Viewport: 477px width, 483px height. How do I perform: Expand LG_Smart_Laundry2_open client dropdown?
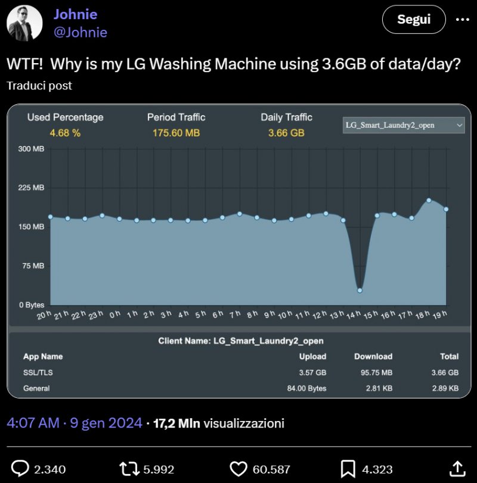tap(404, 125)
